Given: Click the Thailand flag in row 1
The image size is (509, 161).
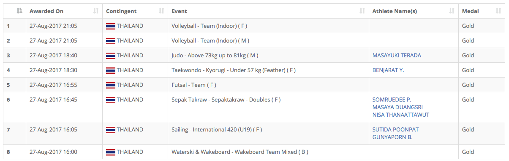Looking at the screenshot, I should (x=111, y=26).
